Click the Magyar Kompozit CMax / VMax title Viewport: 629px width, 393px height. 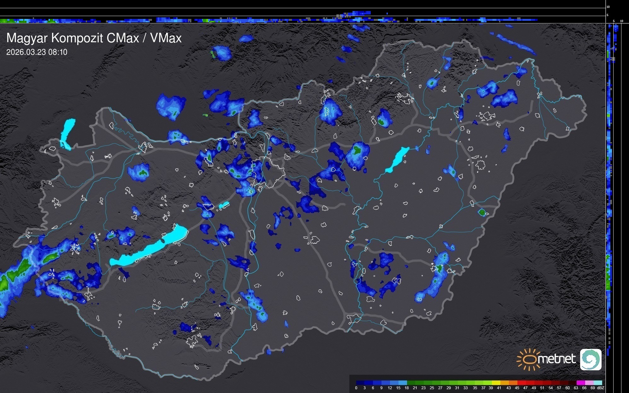tap(94, 38)
